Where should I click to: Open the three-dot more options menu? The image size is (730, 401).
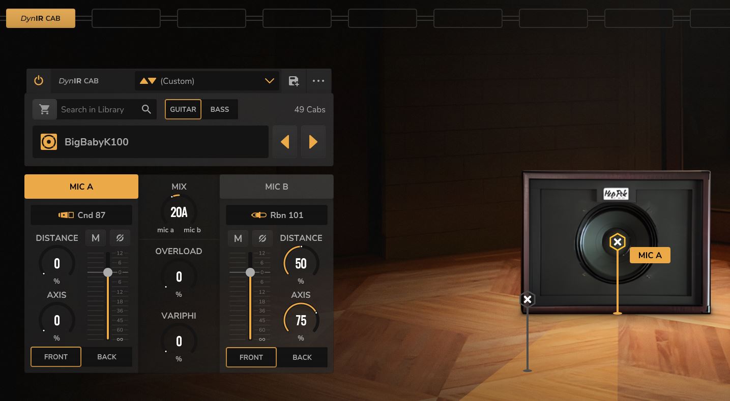318,81
